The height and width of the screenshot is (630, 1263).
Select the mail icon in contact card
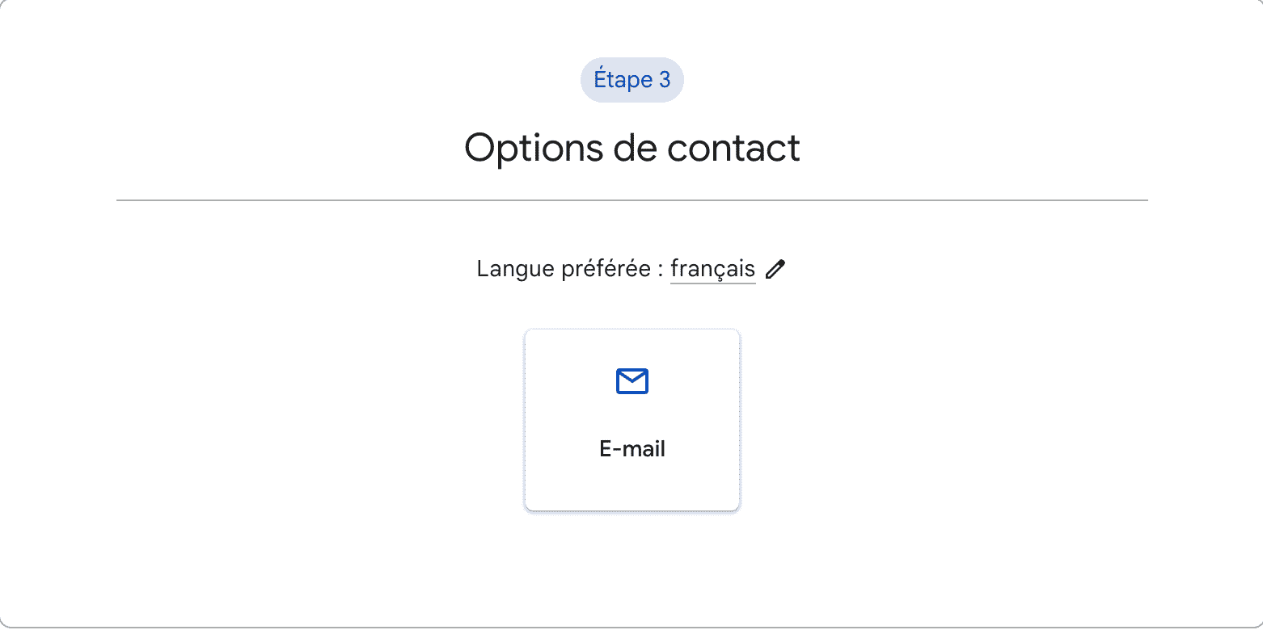coord(632,381)
